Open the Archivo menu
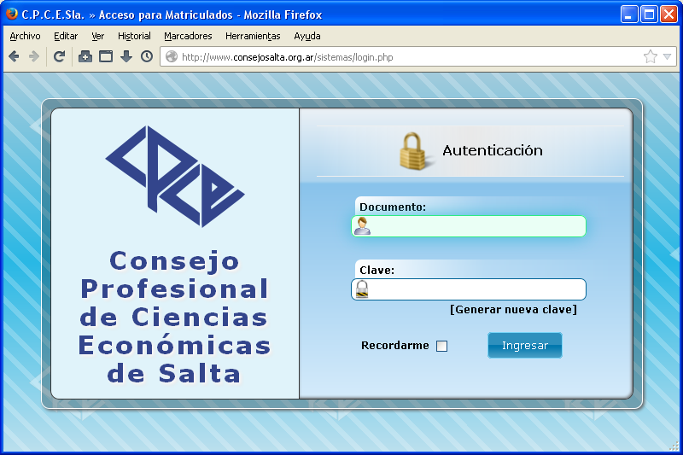Image resolution: width=683 pixels, height=455 pixels. [25, 36]
